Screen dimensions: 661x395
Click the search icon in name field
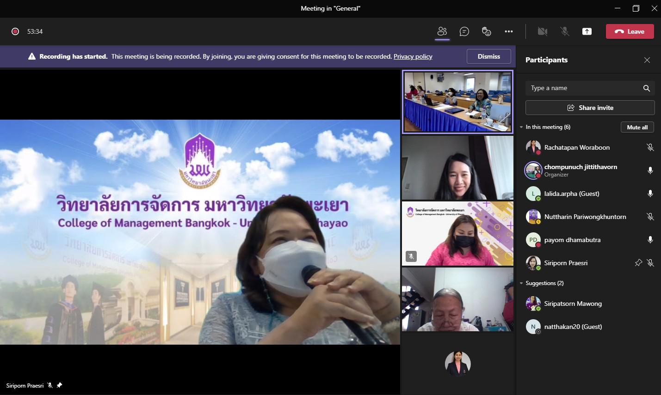[x=646, y=88]
